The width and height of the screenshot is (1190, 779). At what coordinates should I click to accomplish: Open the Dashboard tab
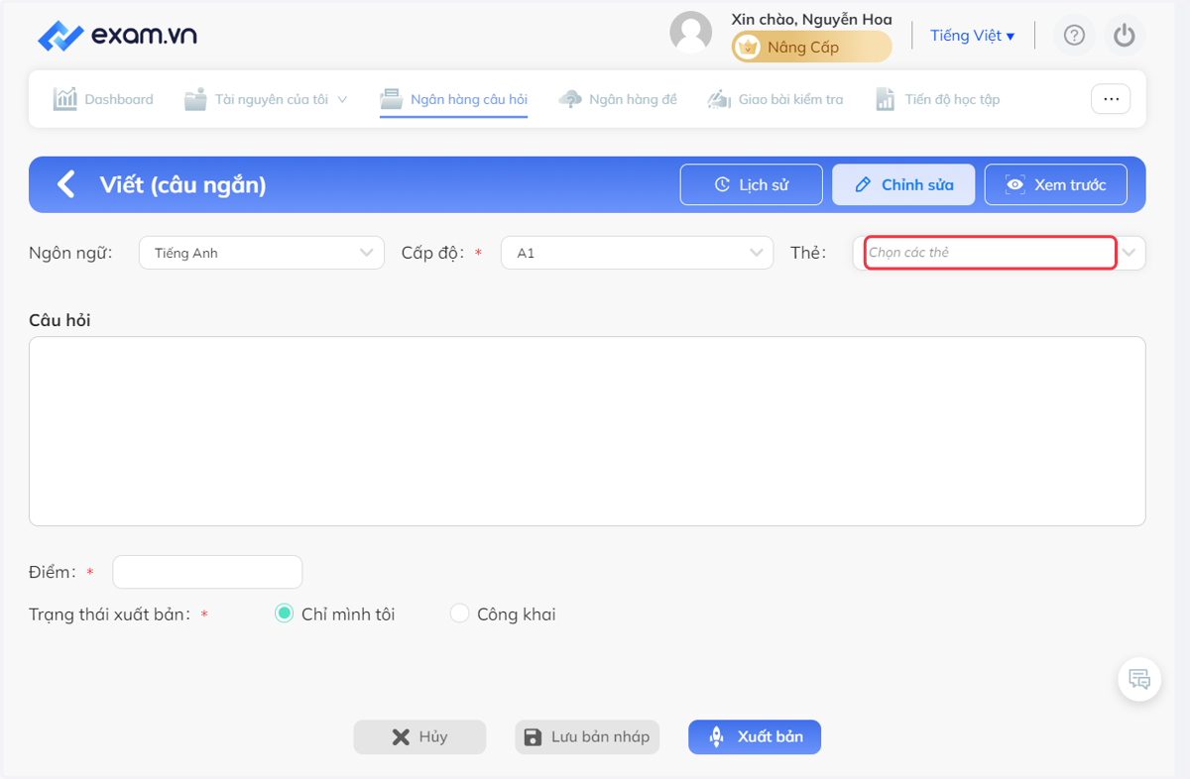tap(103, 99)
